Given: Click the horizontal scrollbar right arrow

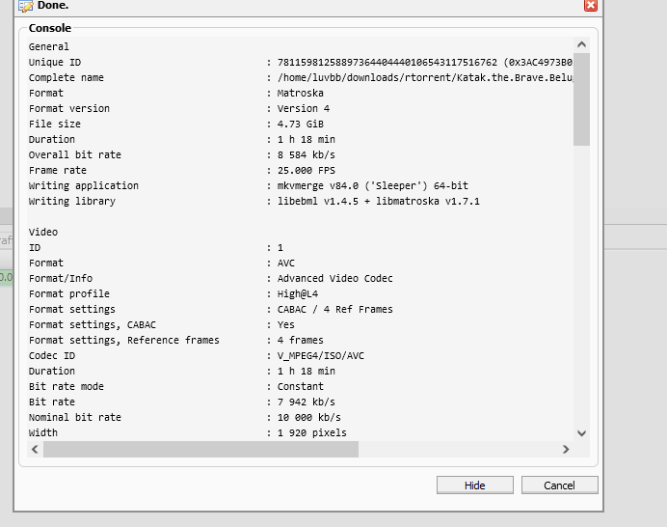Looking at the screenshot, I should click(x=566, y=450).
